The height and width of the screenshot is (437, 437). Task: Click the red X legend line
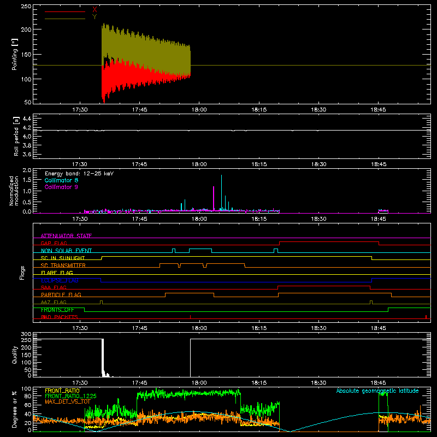click(x=65, y=11)
